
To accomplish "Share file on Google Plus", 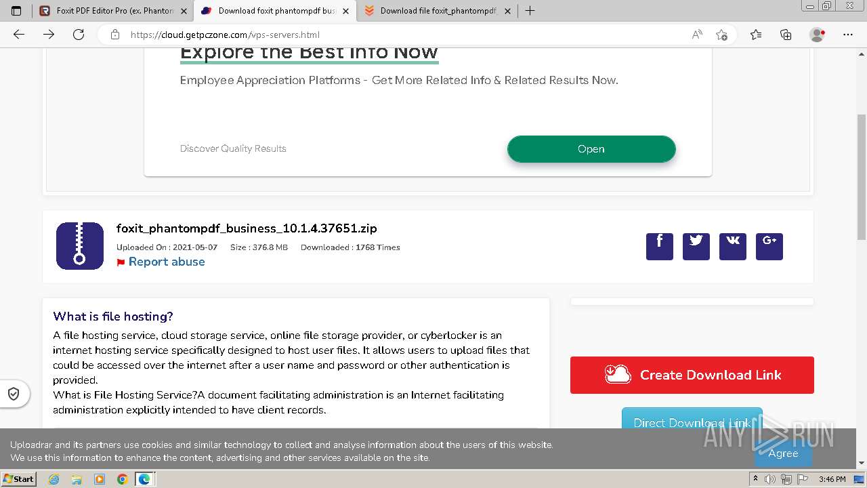I will click(x=769, y=247).
